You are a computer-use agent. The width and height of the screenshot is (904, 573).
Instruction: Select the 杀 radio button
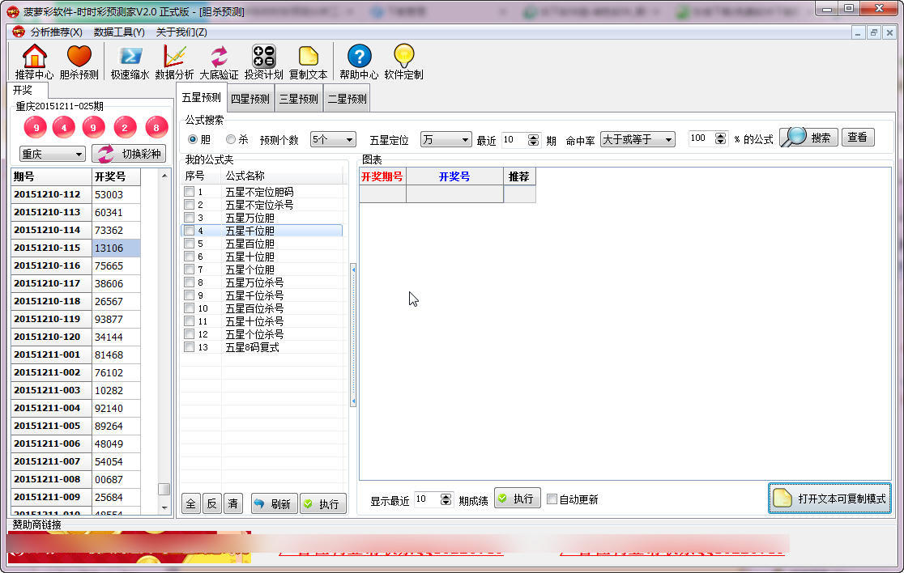tap(231, 139)
